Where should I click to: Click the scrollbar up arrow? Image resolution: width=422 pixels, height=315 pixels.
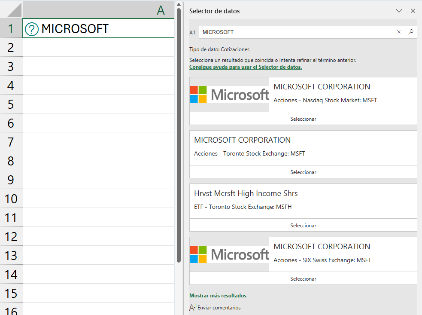[x=179, y=4]
